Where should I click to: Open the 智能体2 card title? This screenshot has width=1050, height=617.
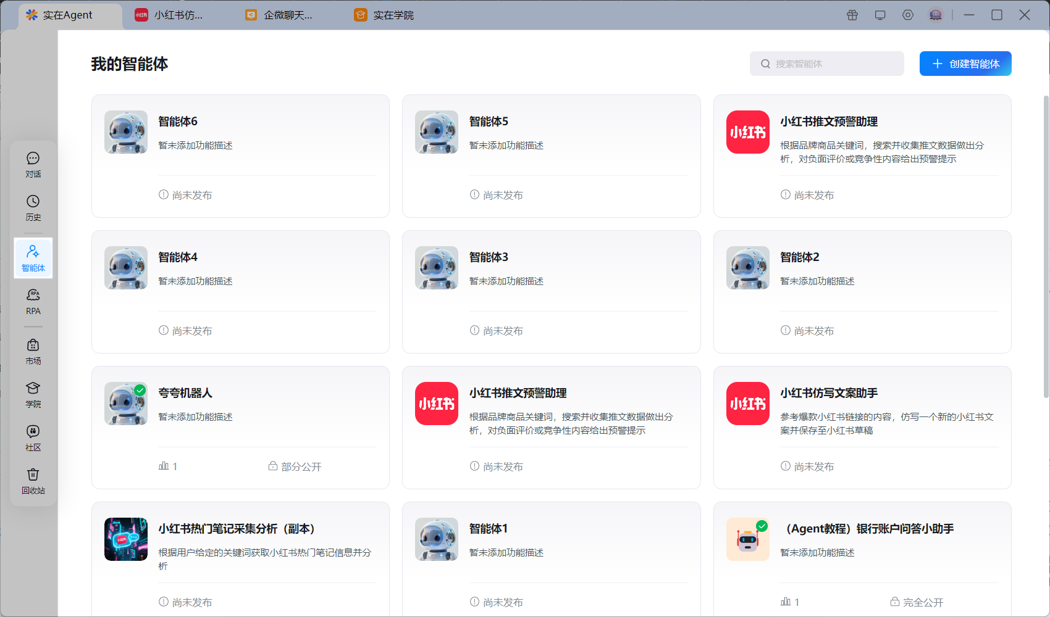point(800,257)
